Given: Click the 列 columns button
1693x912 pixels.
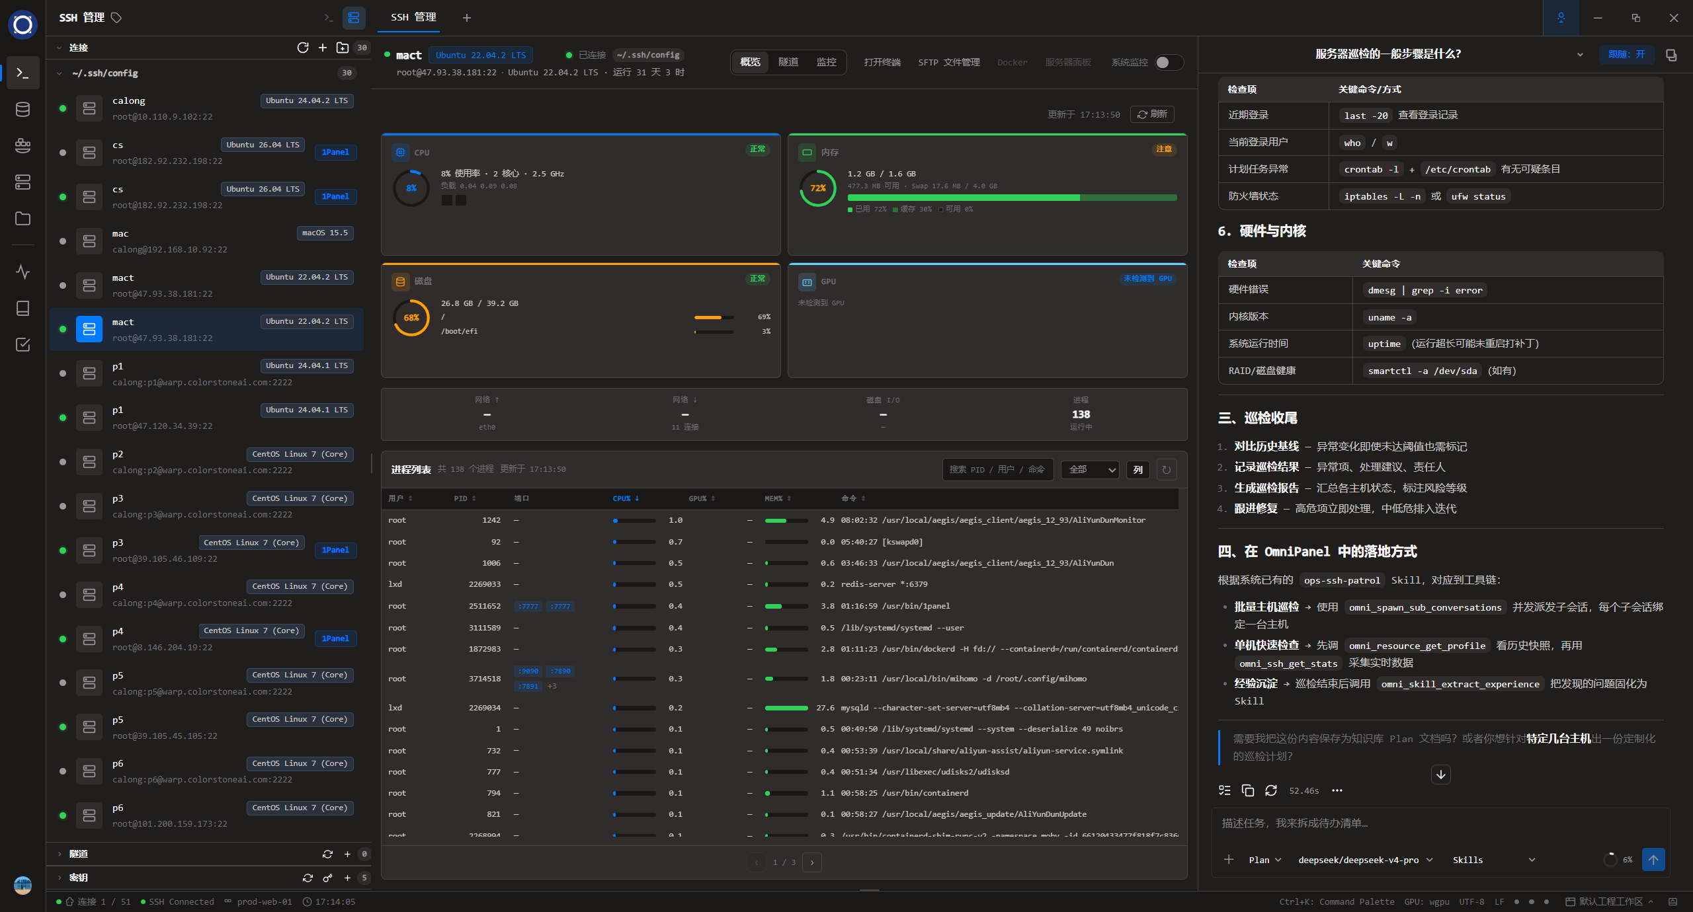Looking at the screenshot, I should 1138,470.
